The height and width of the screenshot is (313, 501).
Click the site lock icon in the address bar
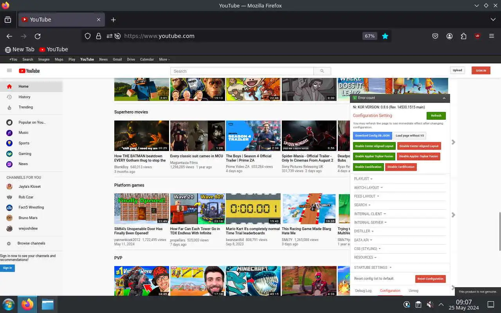pos(99,36)
